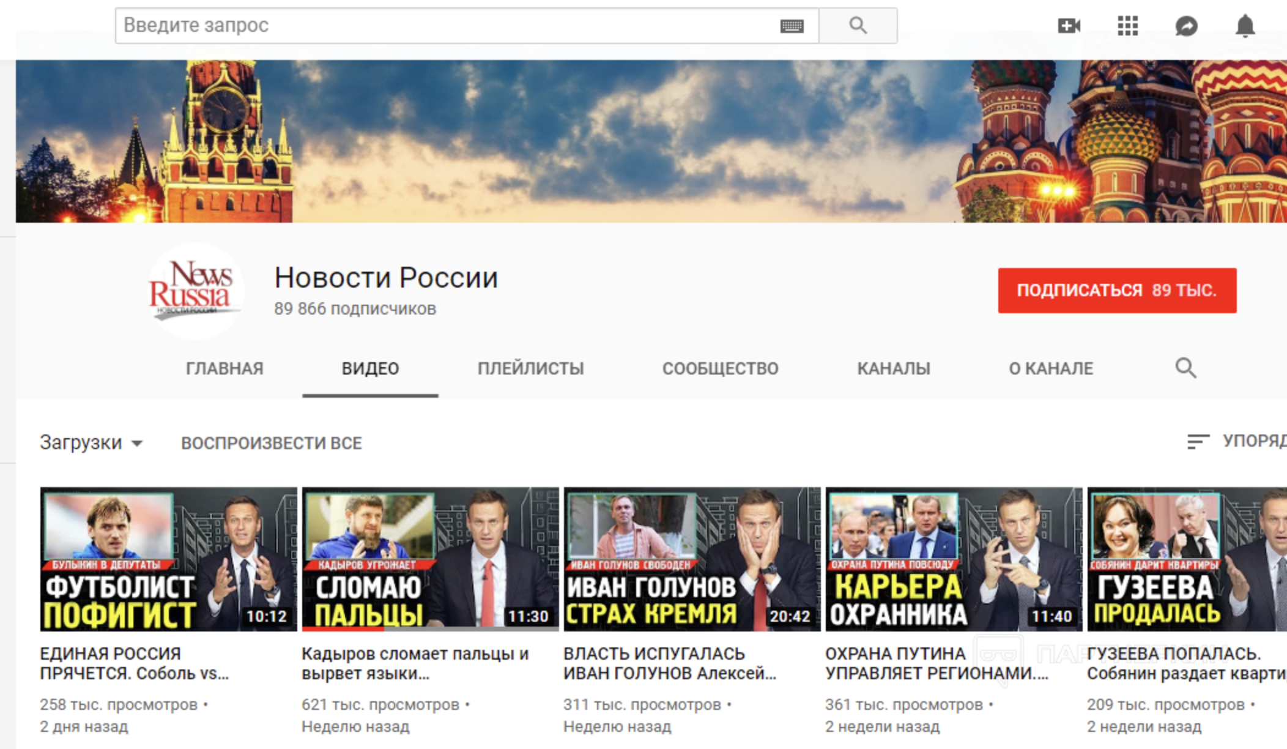This screenshot has width=1287, height=749.
Task: Switch to the ГЛАВНАЯ tab
Action: pyautogui.click(x=224, y=368)
